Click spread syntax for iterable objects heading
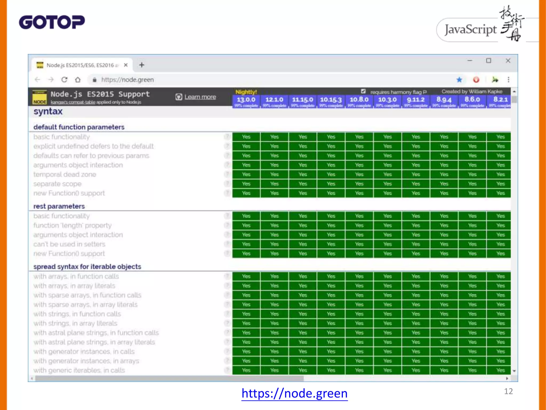 (x=87, y=267)
